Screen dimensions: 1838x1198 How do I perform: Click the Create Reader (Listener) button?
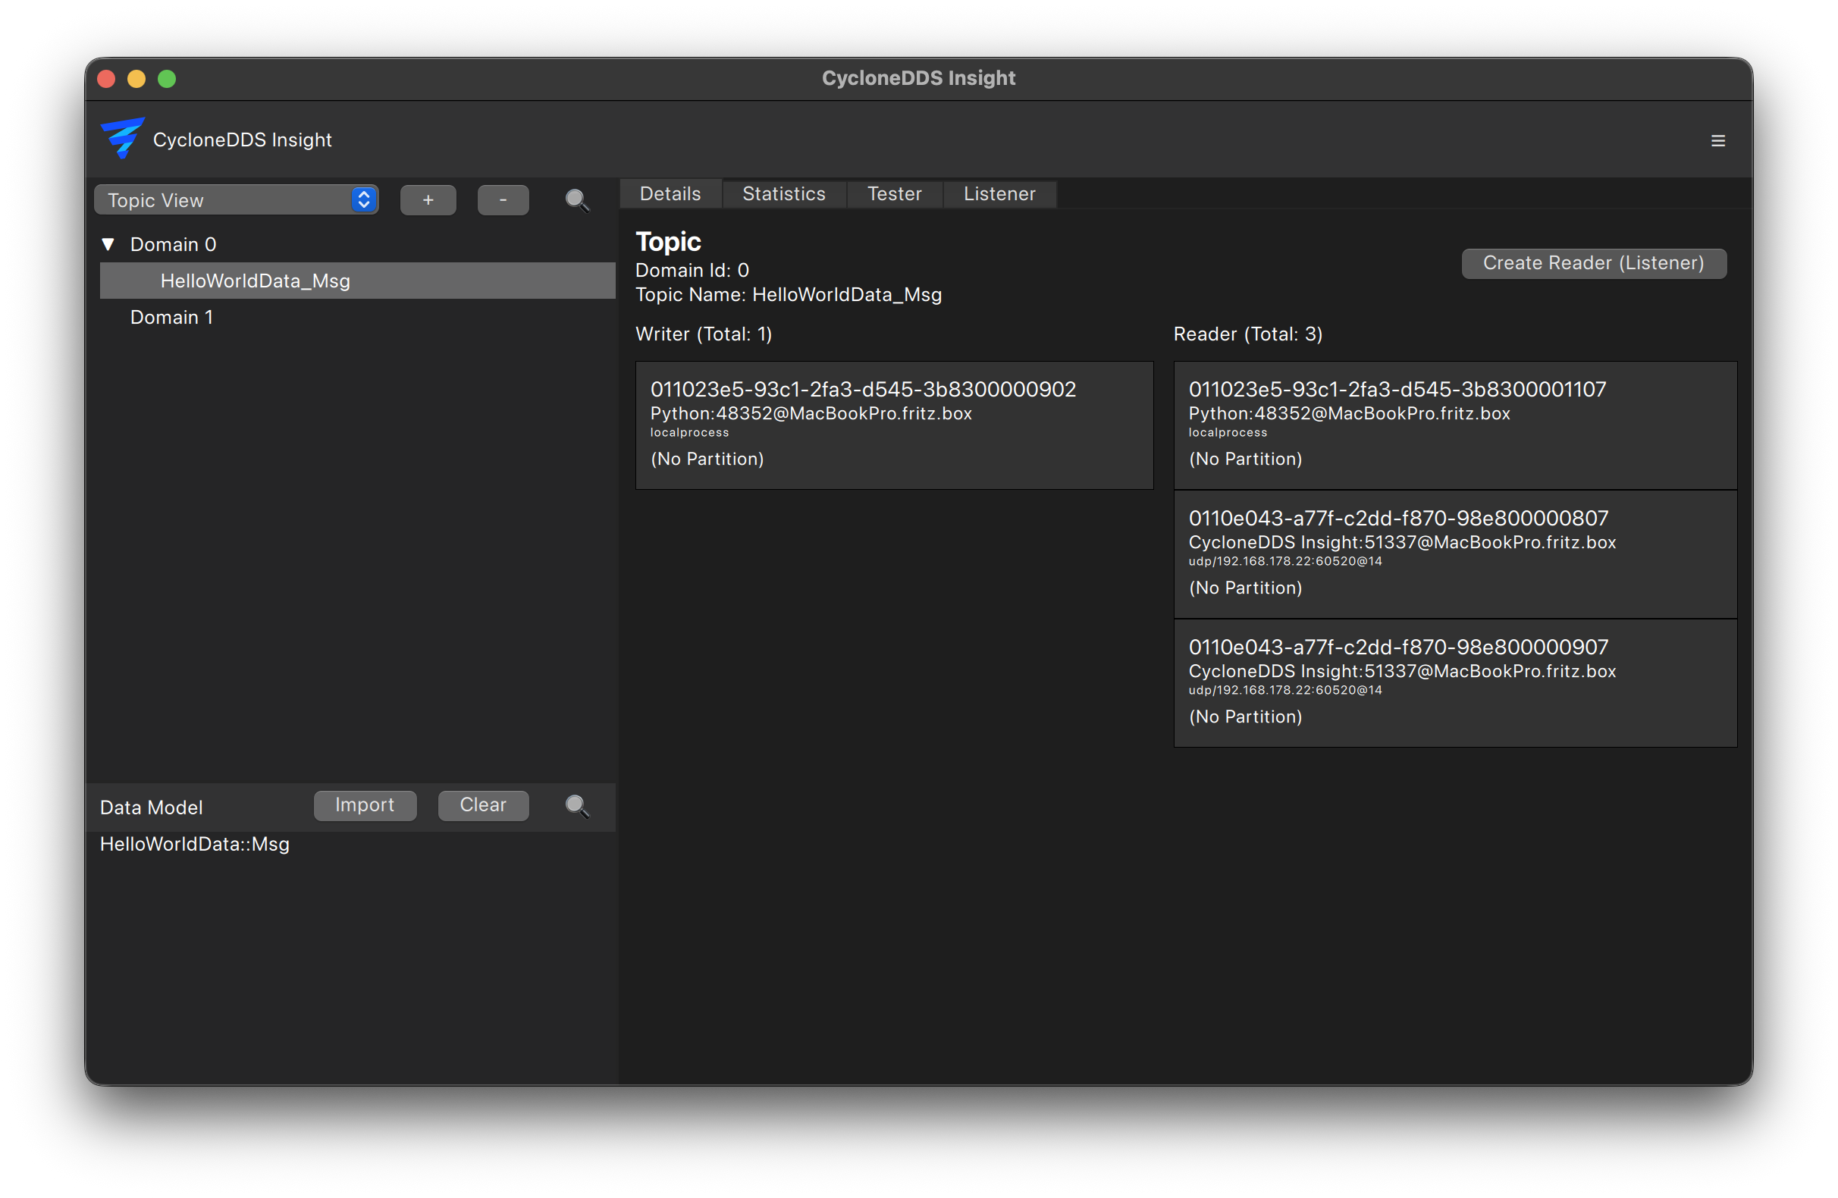coord(1593,263)
